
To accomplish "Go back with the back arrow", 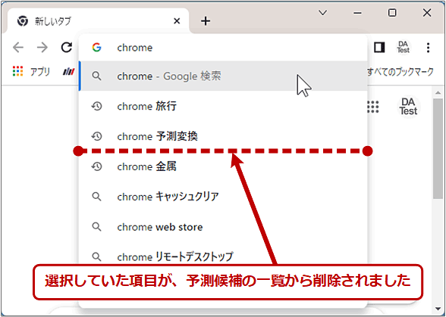I will click(18, 48).
